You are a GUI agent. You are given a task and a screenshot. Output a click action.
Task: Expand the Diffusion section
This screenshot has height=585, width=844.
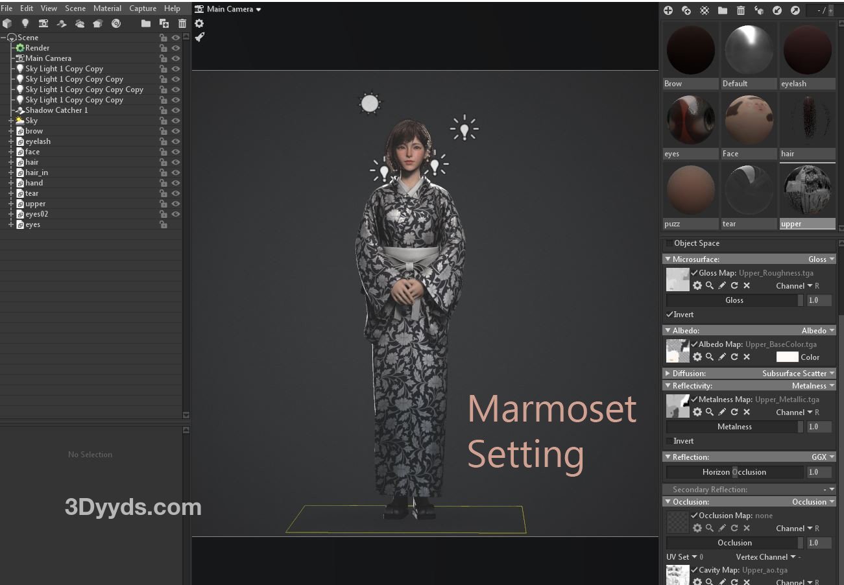click(668, 374)
